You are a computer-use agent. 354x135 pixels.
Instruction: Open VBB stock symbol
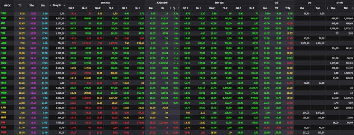pos(3,13)
